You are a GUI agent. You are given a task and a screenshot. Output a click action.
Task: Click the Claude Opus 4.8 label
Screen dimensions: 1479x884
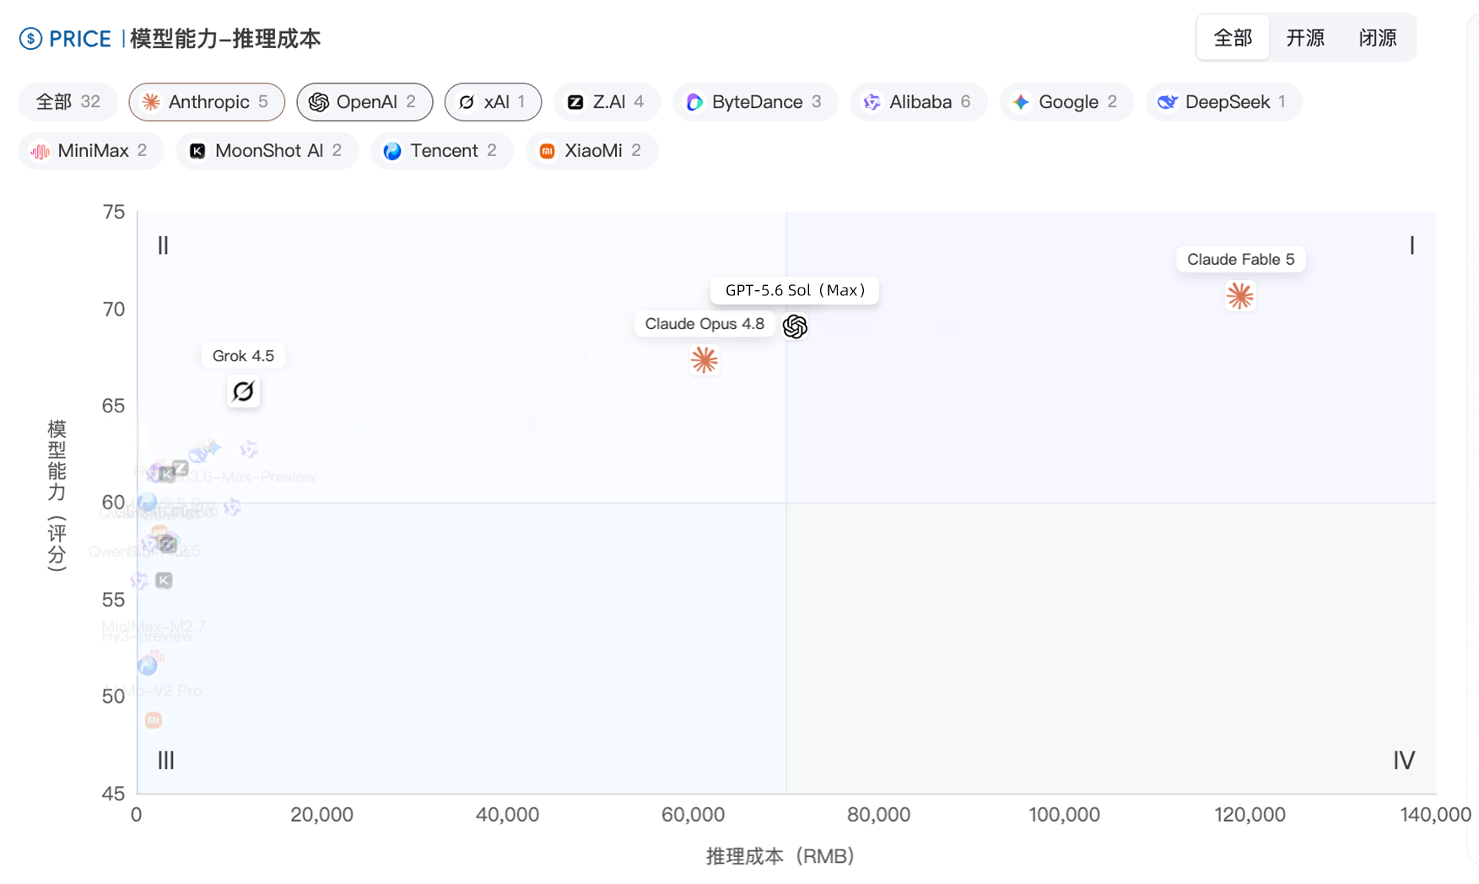[x=704, y=324]
